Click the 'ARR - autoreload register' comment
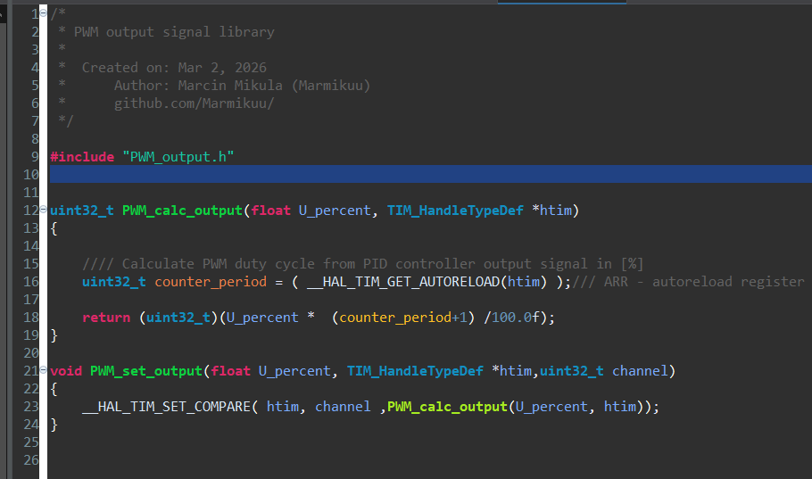 [688, 282]
